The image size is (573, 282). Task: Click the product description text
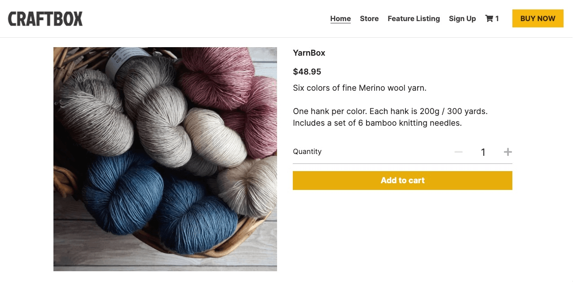point(360,88)
